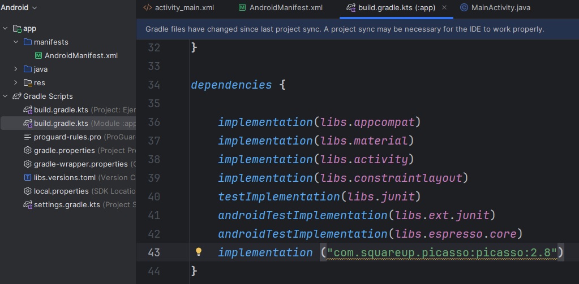The image size is (579, 284).
Task: Click libs.constraintlayout on line 39
Action: coord(391,178)
